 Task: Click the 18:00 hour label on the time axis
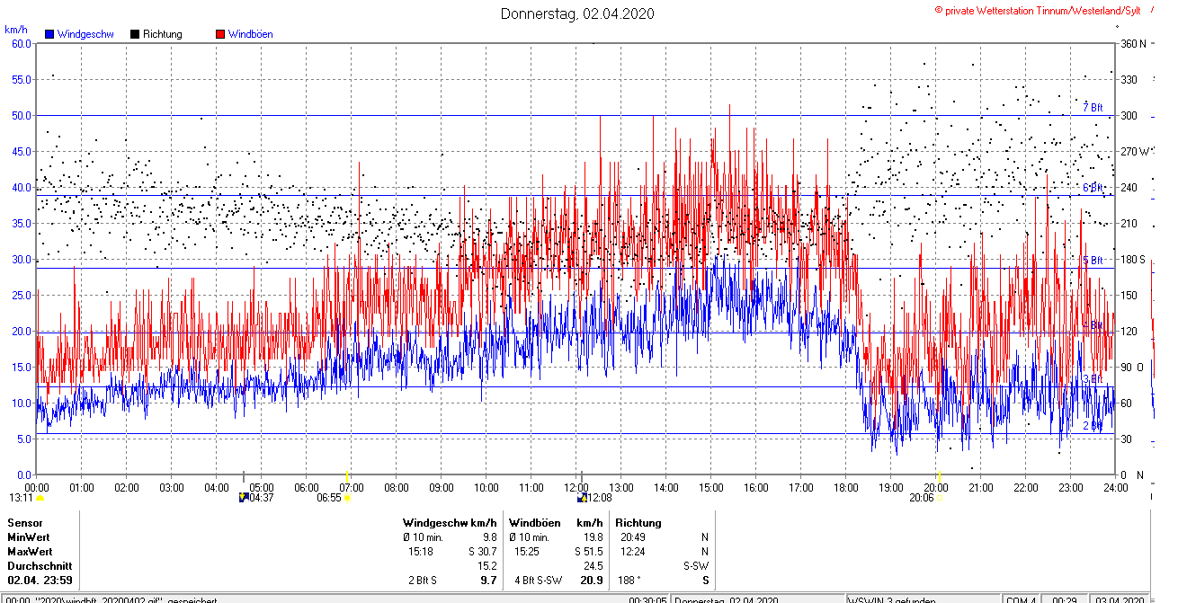pyautogui.click(x=846, y=487)
